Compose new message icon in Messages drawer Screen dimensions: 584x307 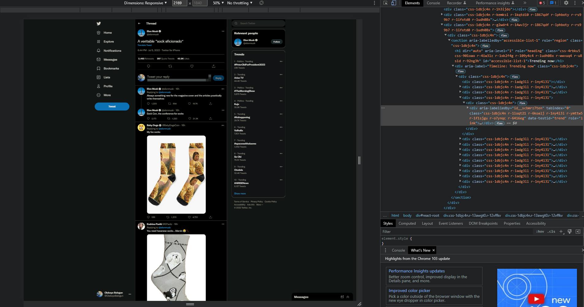coord(342,297)
